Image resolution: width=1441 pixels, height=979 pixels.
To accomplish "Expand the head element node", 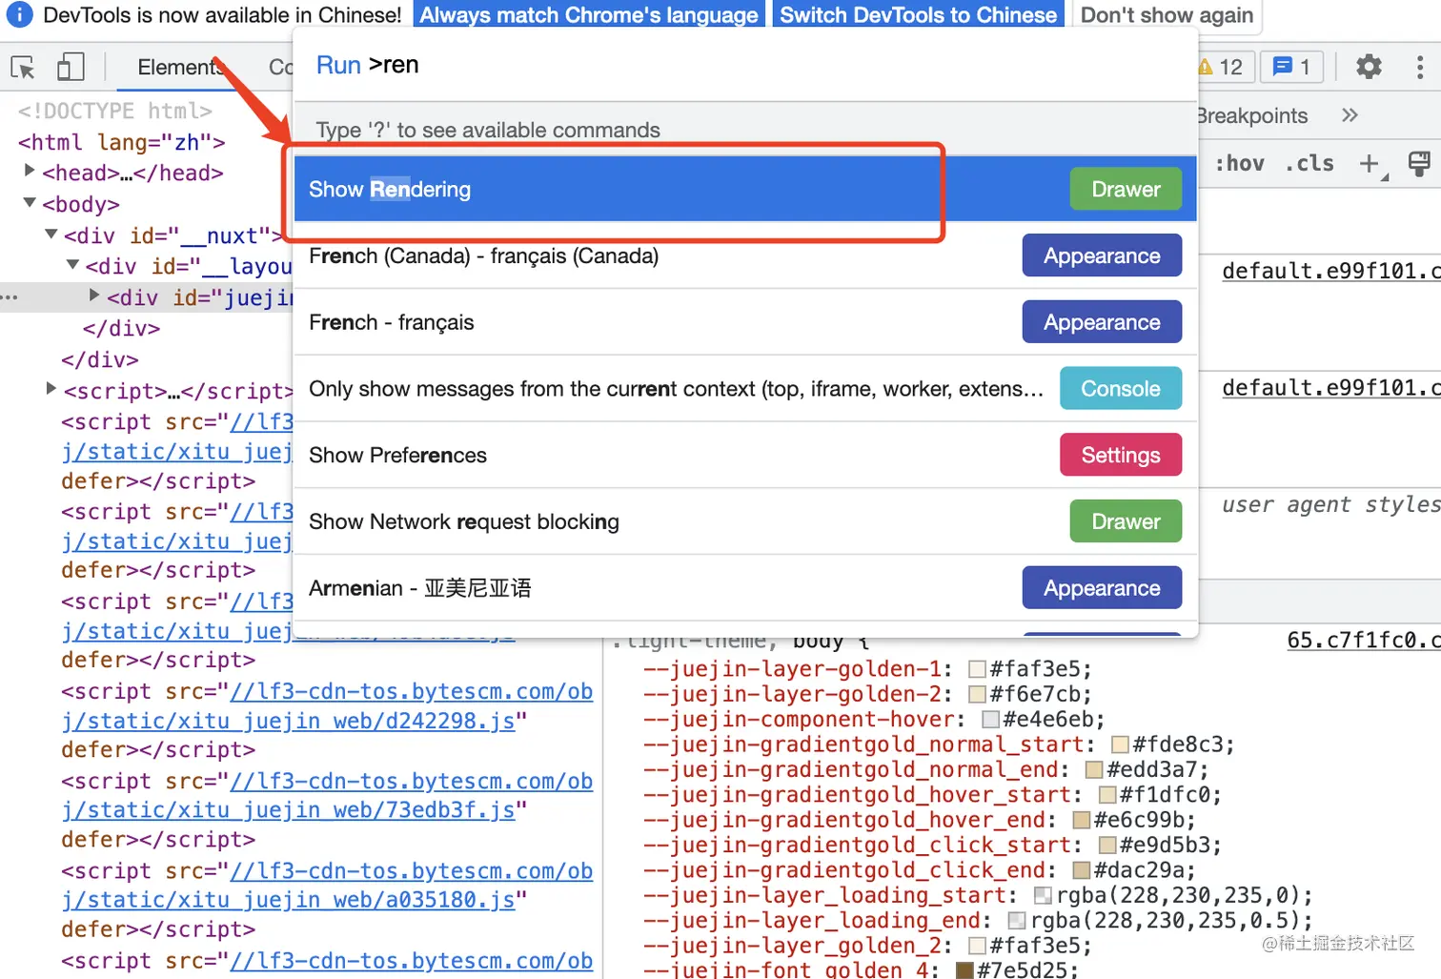I will tap(30, 171).
